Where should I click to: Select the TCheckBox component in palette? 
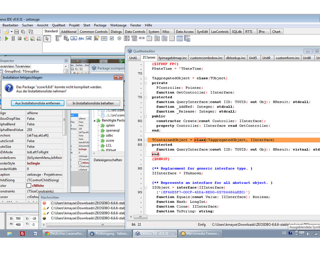pyautogui.click(x=112, y=38)
